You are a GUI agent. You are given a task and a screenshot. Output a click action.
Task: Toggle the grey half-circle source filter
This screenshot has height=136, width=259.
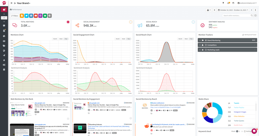[50, 16]
